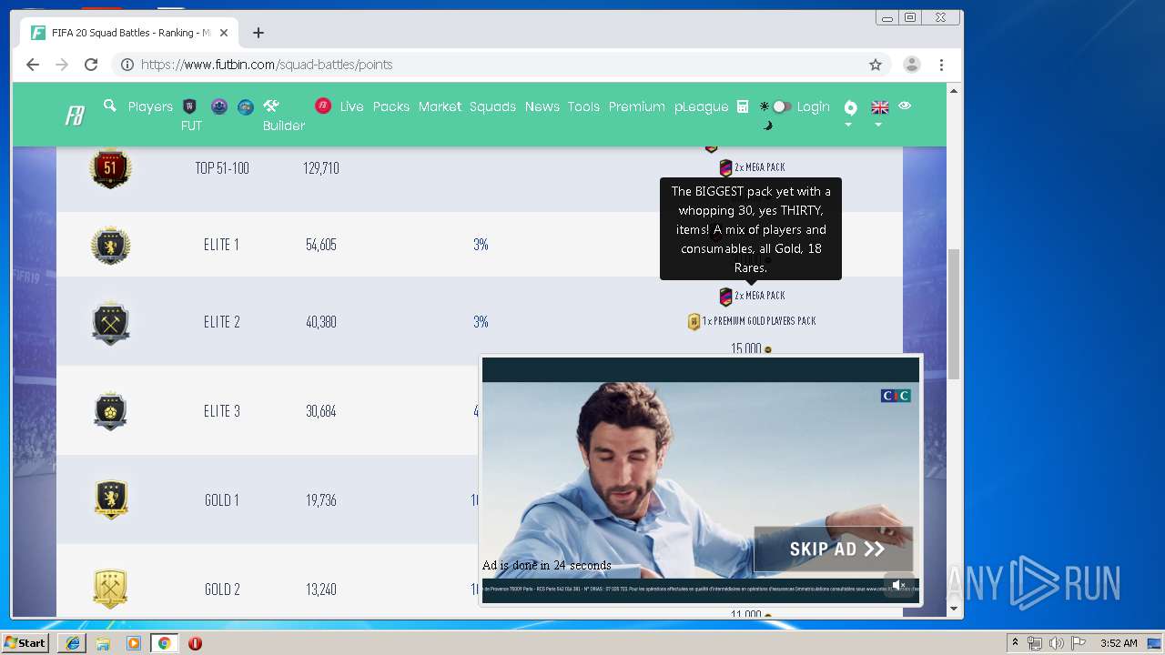Open the Tools menu
Screen dimensions: 1165x655
click(583, 106)
